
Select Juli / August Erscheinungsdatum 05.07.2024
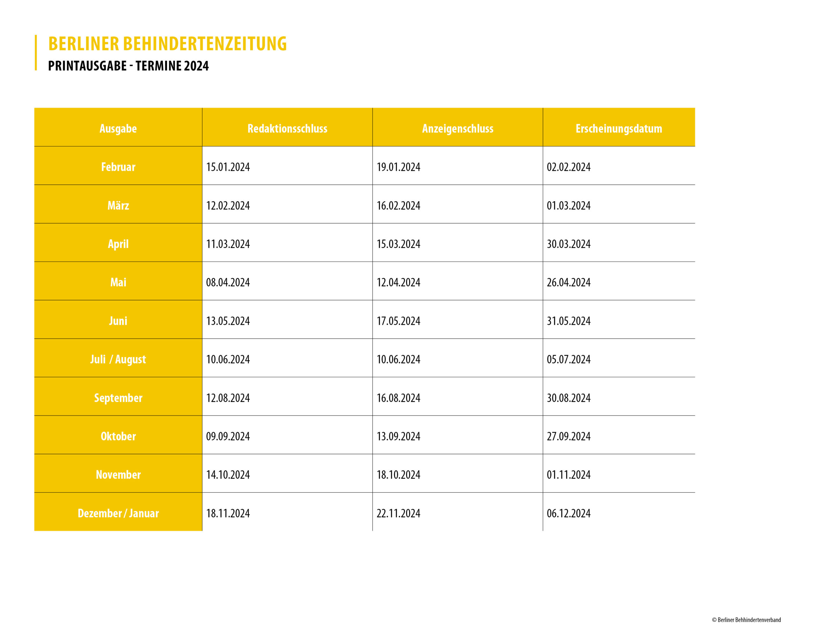[x=568, y=359]
